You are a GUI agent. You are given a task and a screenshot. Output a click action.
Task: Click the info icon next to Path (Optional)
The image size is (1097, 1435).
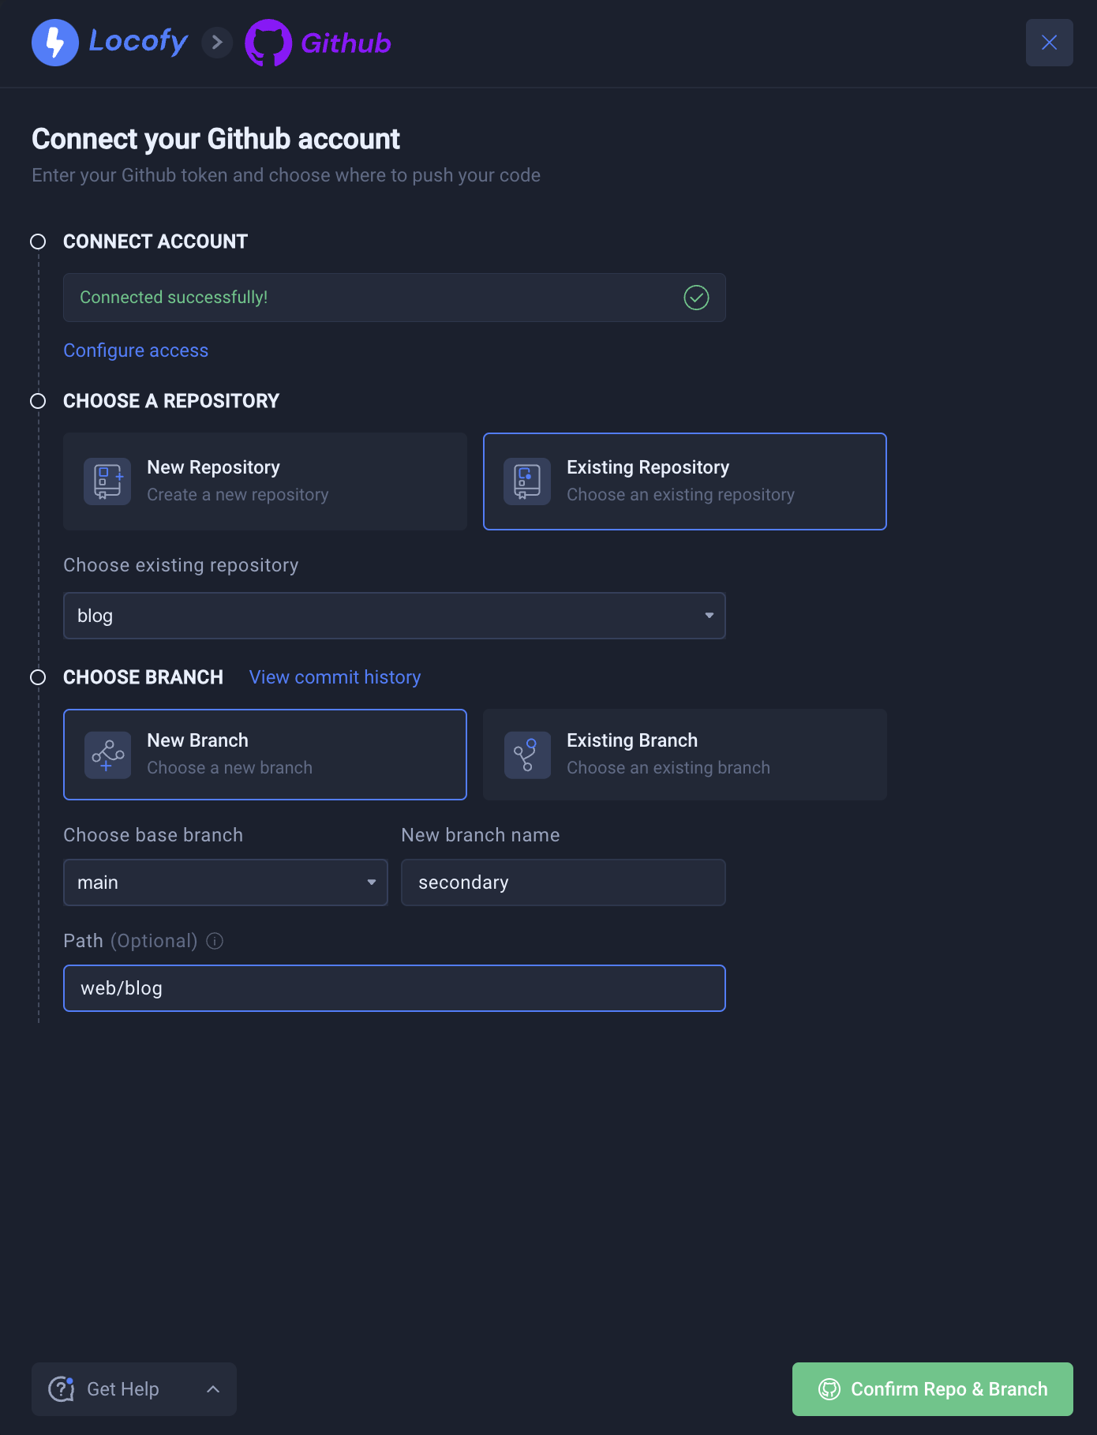coord(215,941)
